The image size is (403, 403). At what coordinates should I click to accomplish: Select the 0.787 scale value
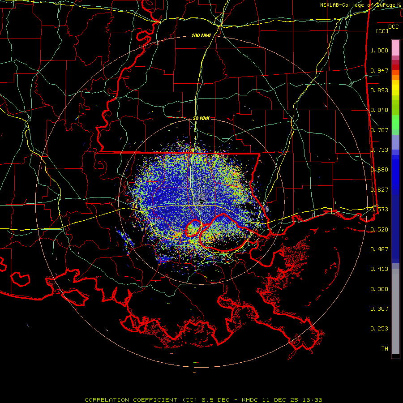379,130
